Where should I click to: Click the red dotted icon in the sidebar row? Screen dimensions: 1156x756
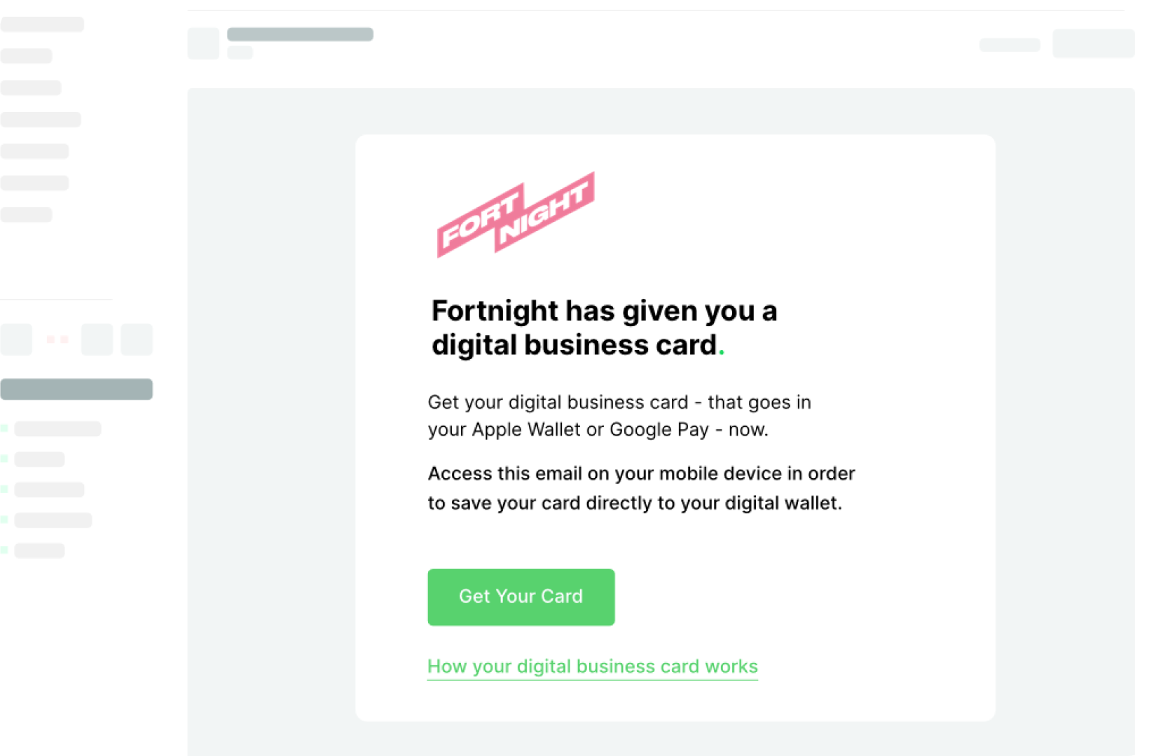57,339
